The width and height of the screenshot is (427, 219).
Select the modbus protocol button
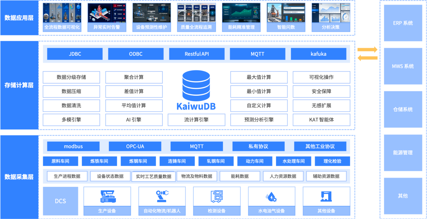[x=73, y=146]
